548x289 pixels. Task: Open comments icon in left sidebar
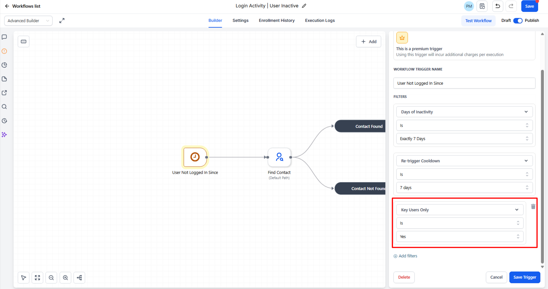click(x=4, y=37)
